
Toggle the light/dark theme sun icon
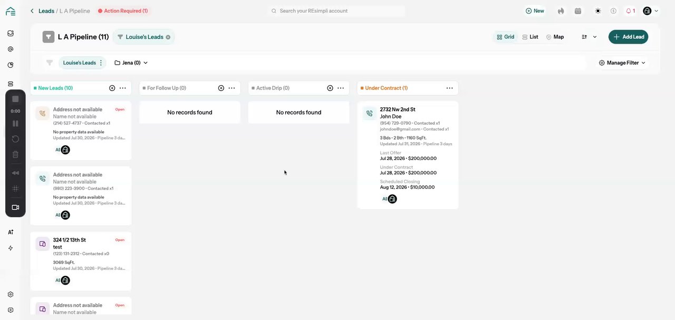597,11
